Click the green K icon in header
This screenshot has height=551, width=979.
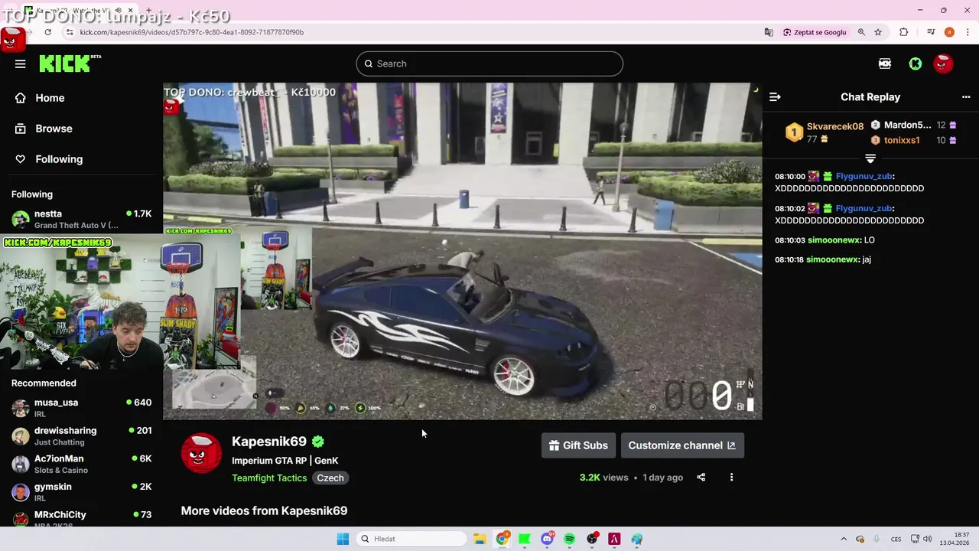[x=916, y=64]
